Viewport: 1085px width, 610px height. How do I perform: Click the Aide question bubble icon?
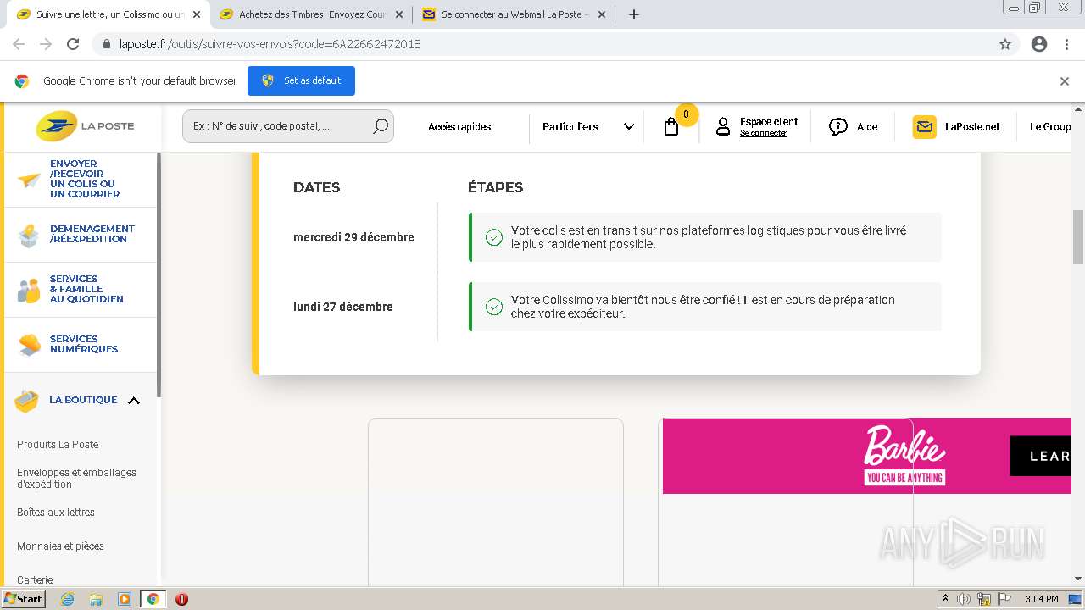pyautogui.click(x=838, y=127)
